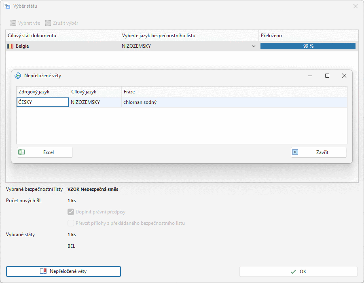The image size is (364, 283).
Task: Click the Cílový jazyk column header
Action: coord(95,92)
